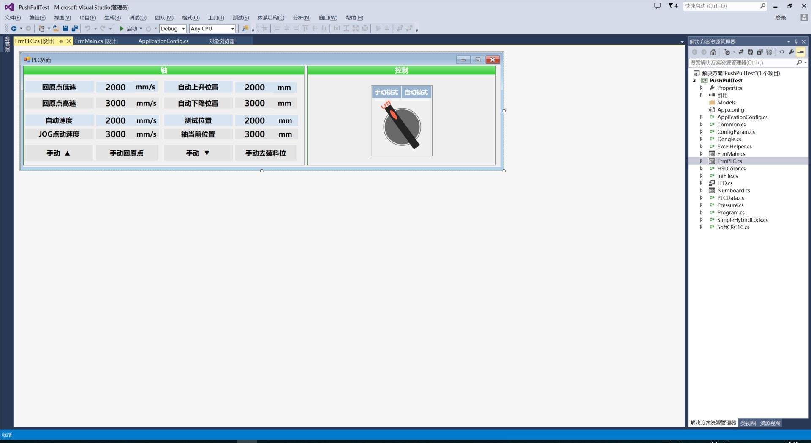The width and height of the screenshot is (811, 443).
Task: Click the 手动去装料位 button
Action: (266, 153)
